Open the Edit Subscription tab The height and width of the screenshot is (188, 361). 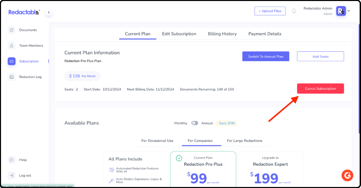(x=179, y=34)
